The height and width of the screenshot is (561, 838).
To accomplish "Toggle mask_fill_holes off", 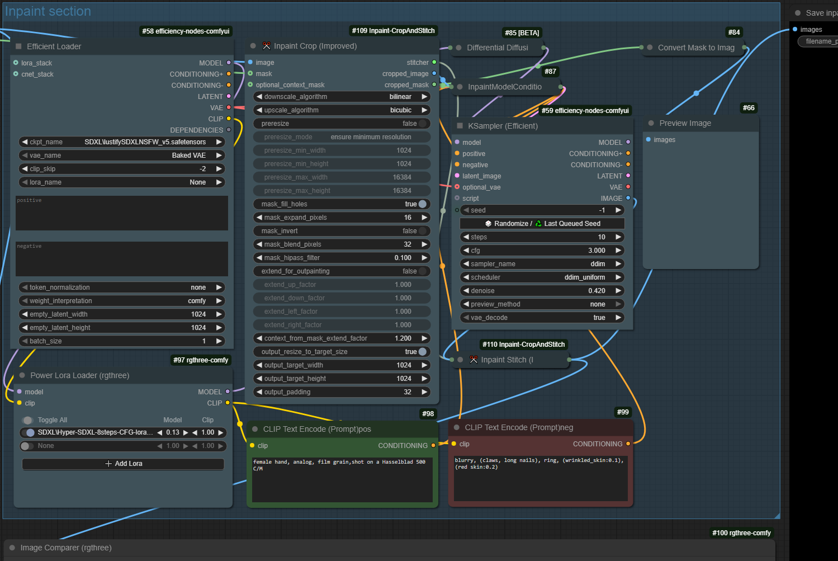I will 423,204.
